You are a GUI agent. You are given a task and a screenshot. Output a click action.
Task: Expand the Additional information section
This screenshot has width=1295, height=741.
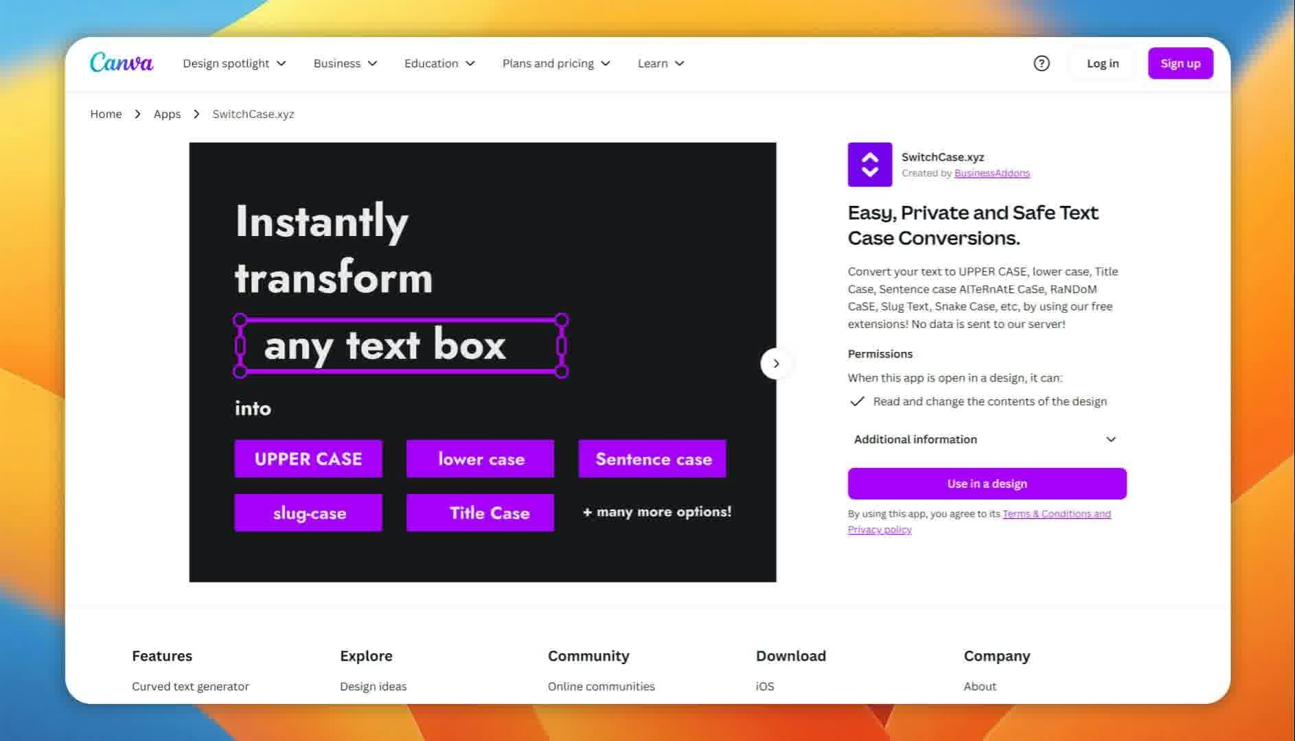(987, 439)
